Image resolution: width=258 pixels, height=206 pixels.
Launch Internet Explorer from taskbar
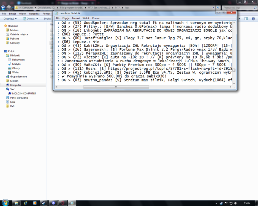tap(26, 203)
